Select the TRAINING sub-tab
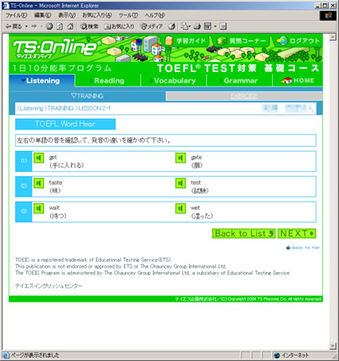Viewport: 339px width, 361px height. (87, 96)
